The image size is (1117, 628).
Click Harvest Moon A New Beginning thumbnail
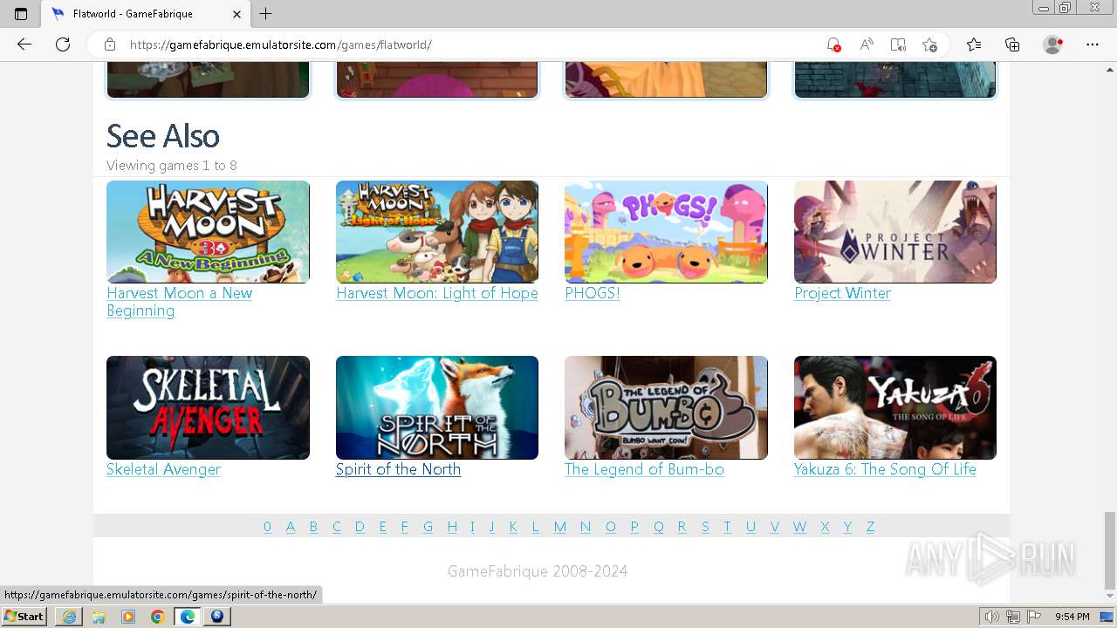pyautogui.click(x=208, y=232)
